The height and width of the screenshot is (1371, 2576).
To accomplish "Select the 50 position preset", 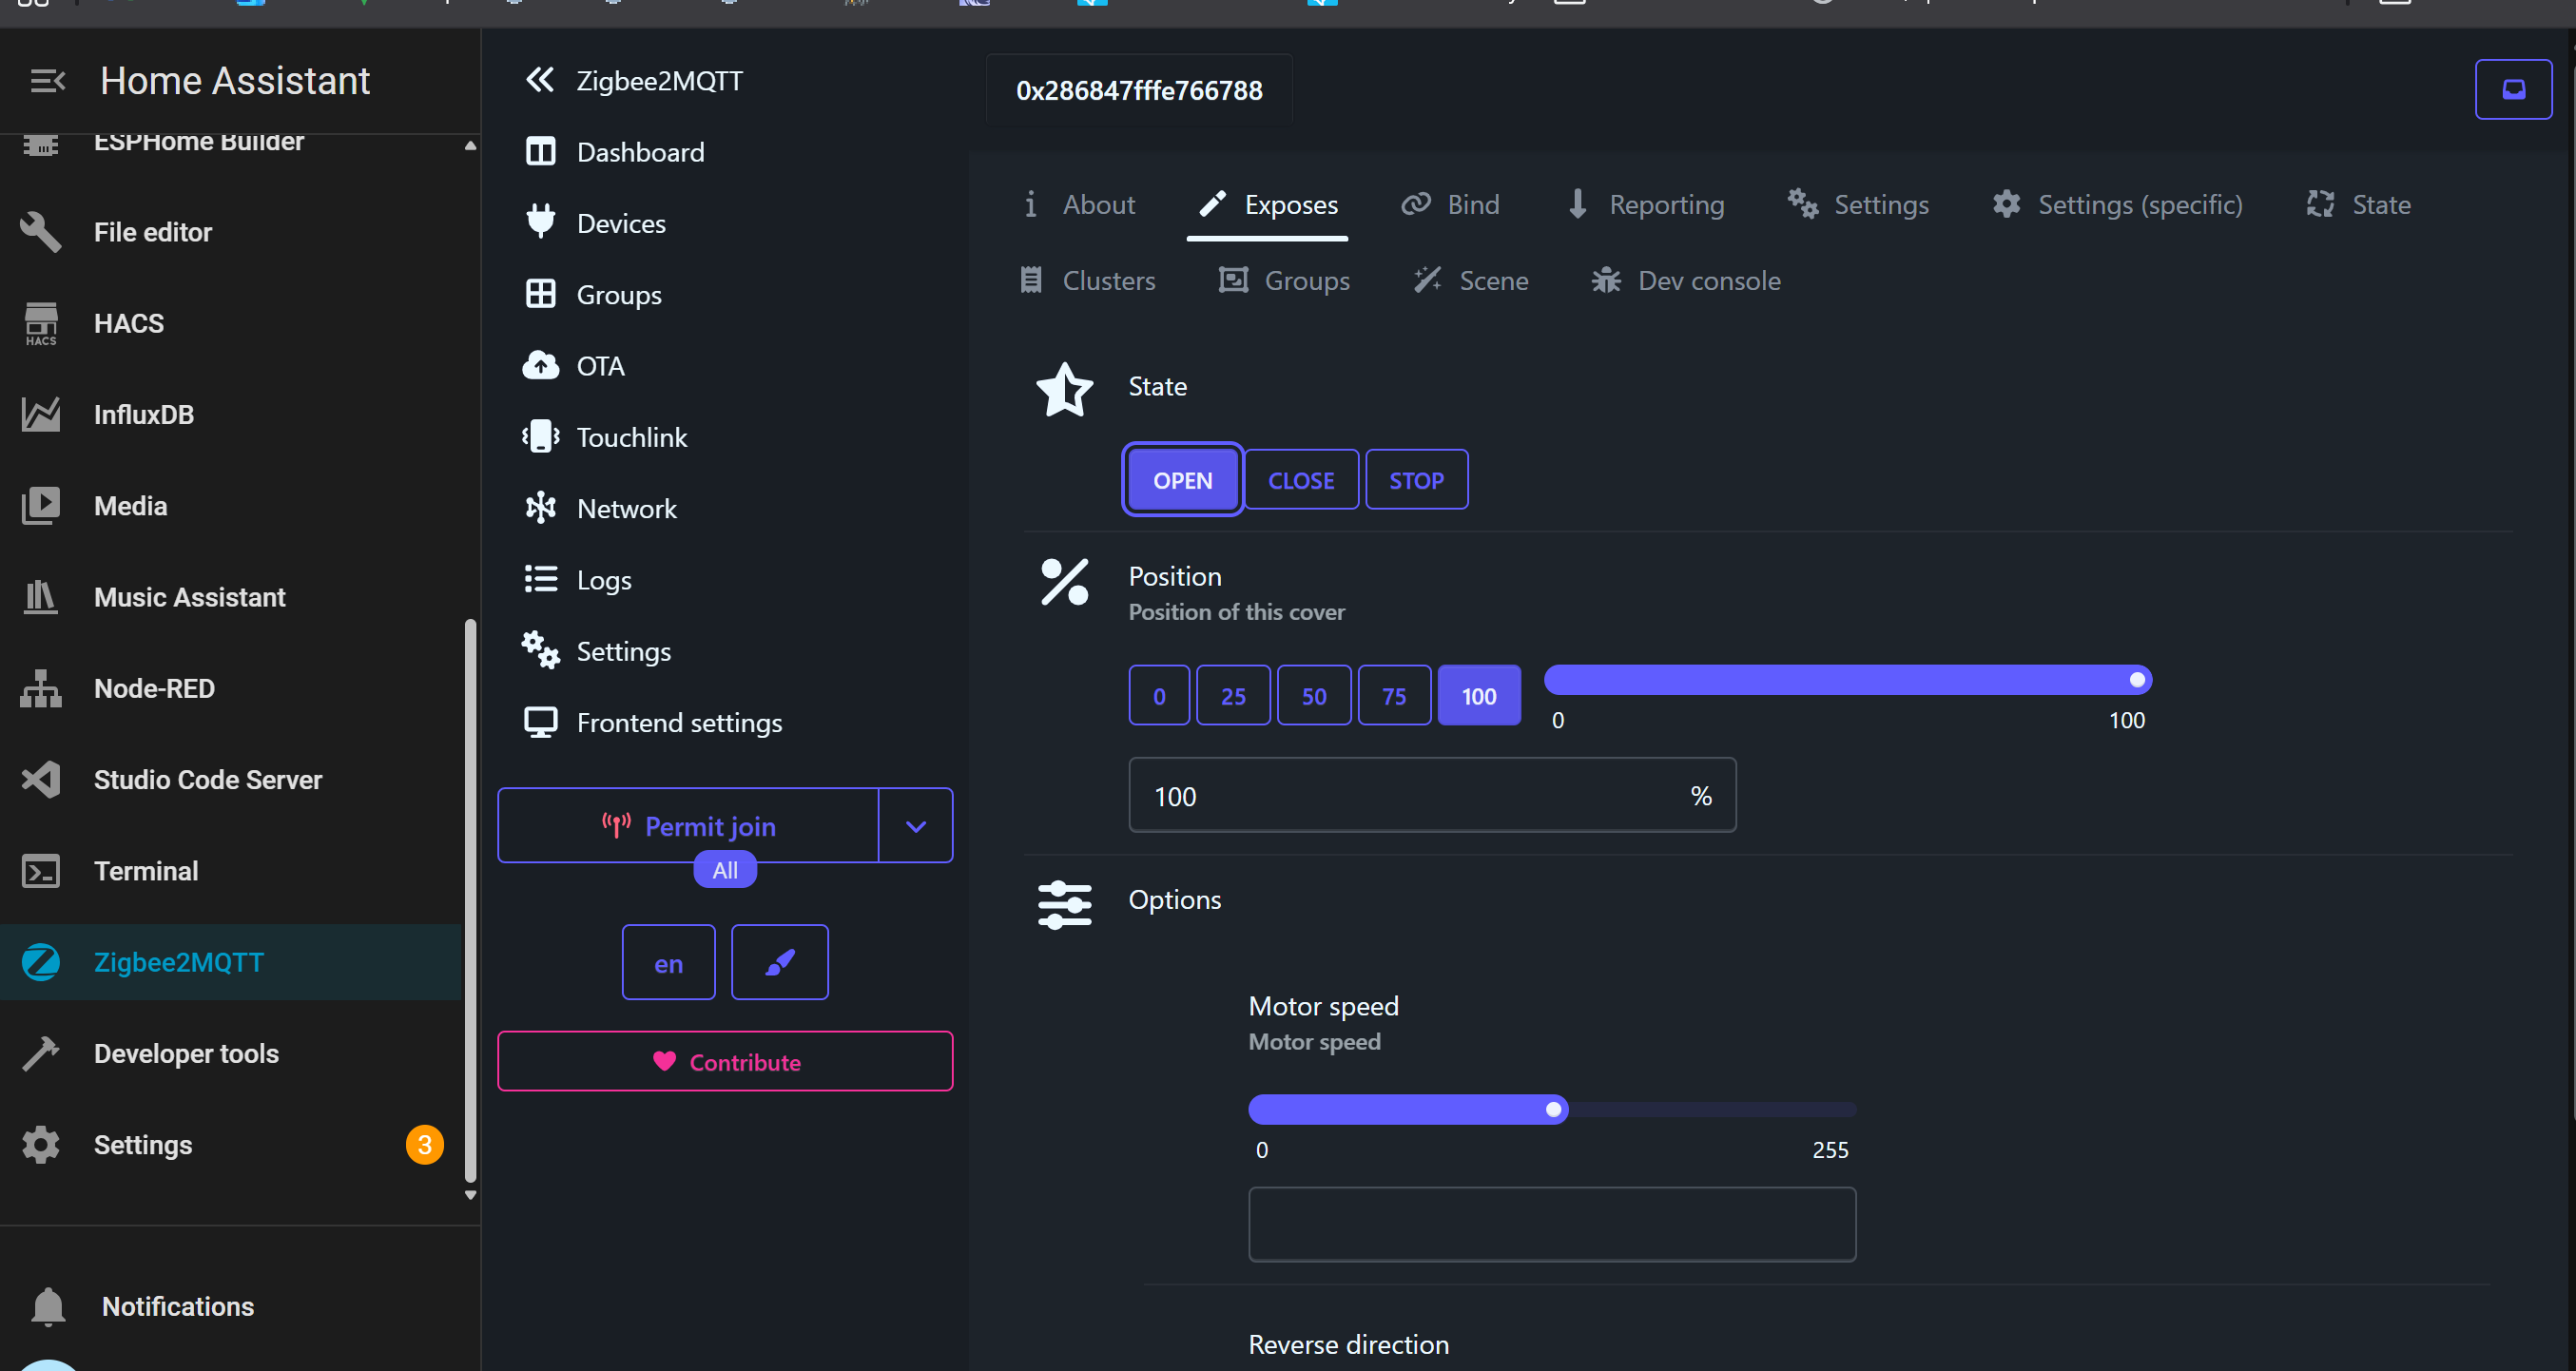I will coord(1313,696).
